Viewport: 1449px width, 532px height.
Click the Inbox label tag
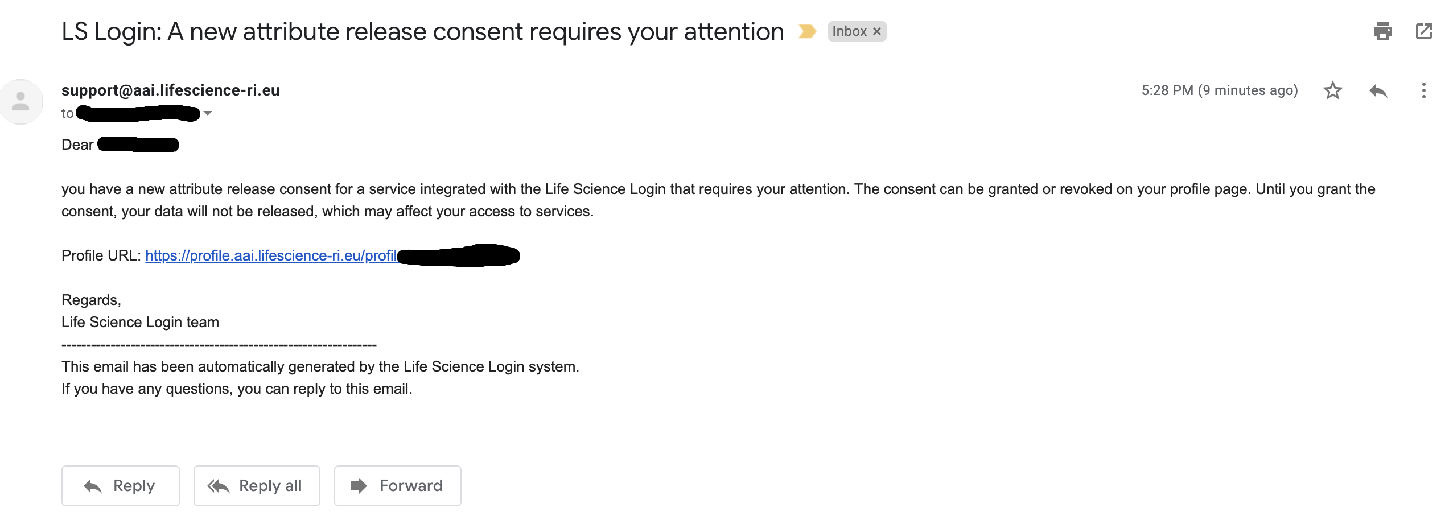coord(849,31)
